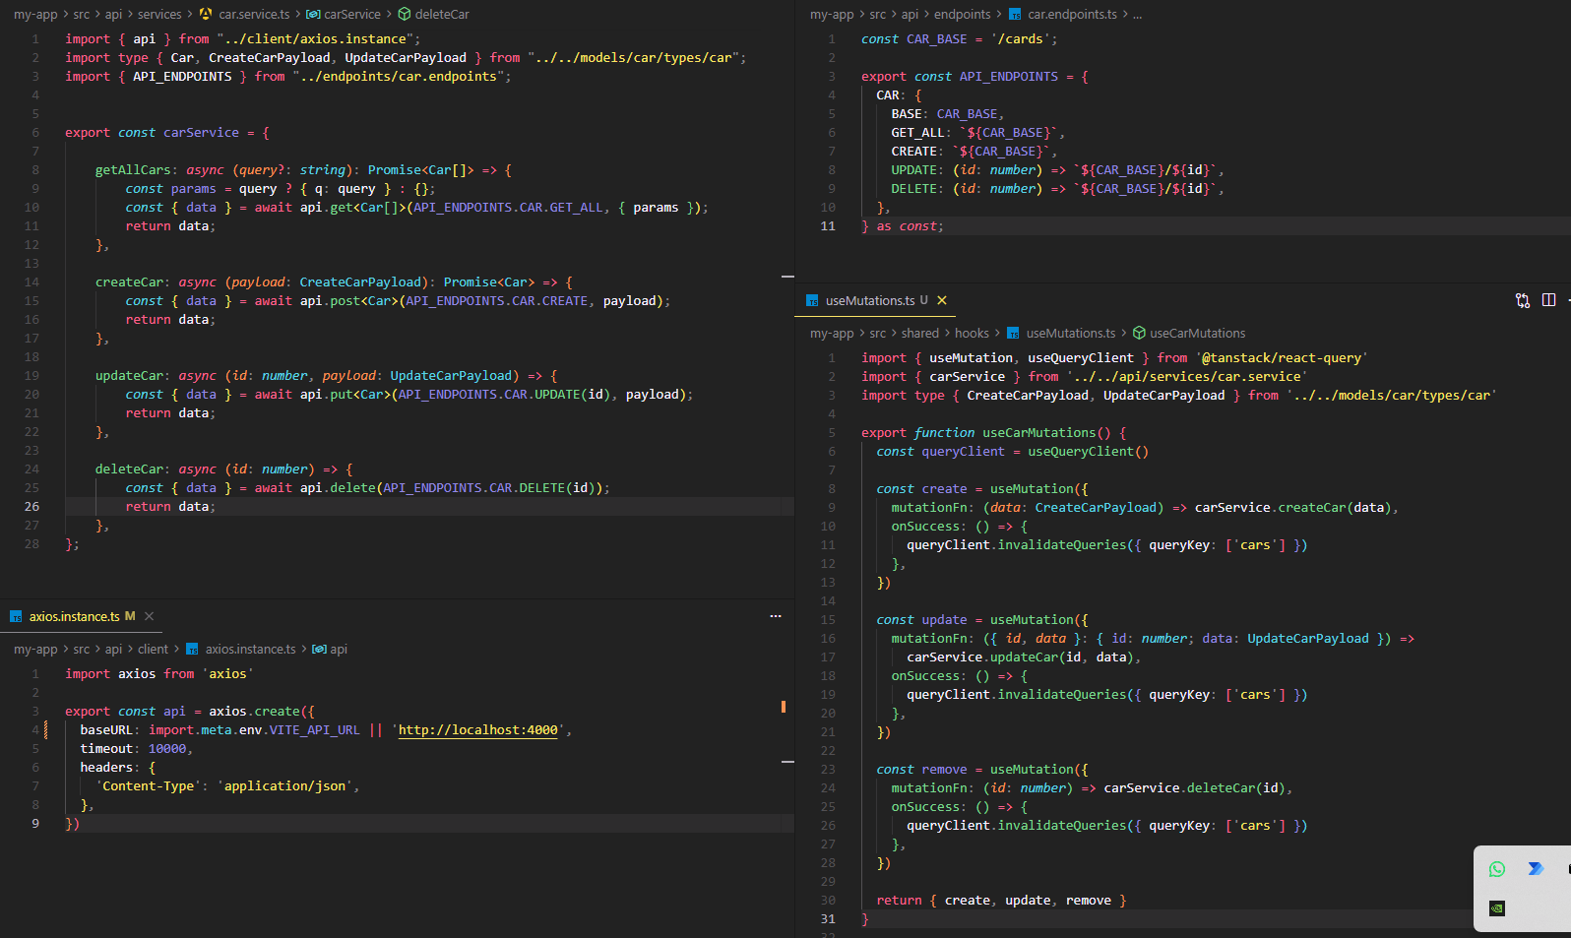
Task: Select line 31 number in useMutations.ts
Action: coord(828,918)
